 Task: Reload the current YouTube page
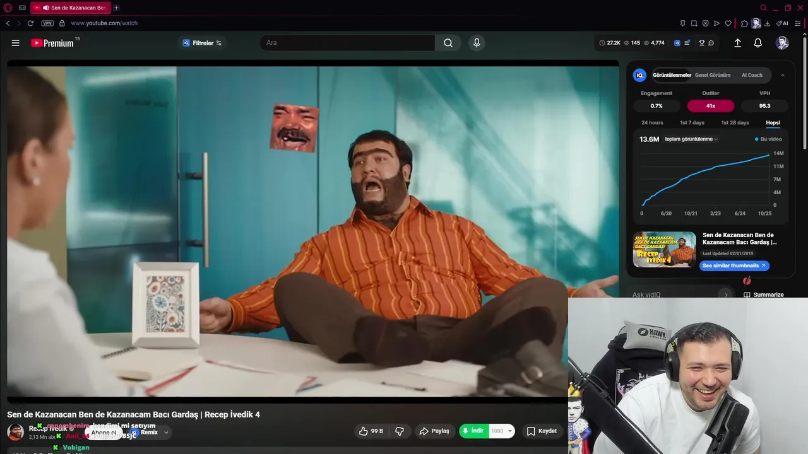pos(30,23)
